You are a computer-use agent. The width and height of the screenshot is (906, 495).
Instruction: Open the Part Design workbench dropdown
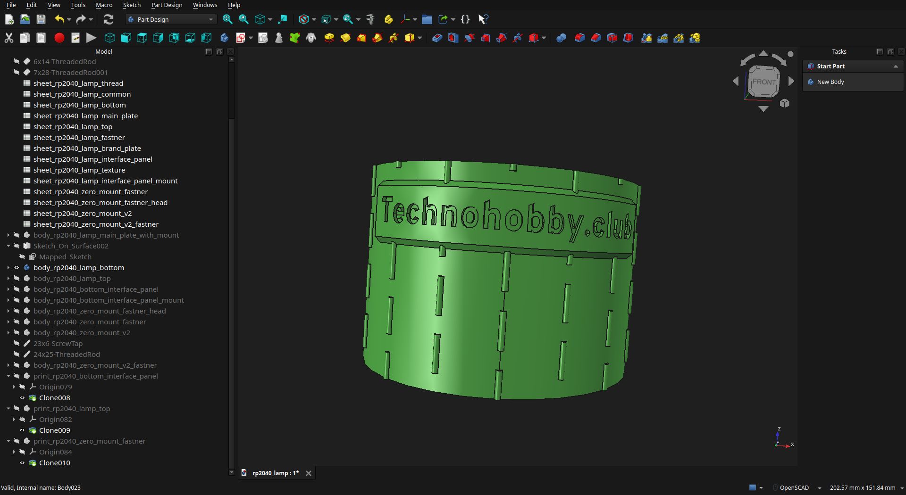171,19
